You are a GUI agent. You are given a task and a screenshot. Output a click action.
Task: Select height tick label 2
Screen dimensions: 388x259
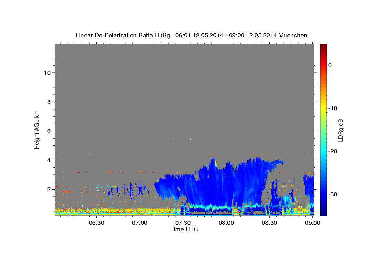click(x=49, y=189)
